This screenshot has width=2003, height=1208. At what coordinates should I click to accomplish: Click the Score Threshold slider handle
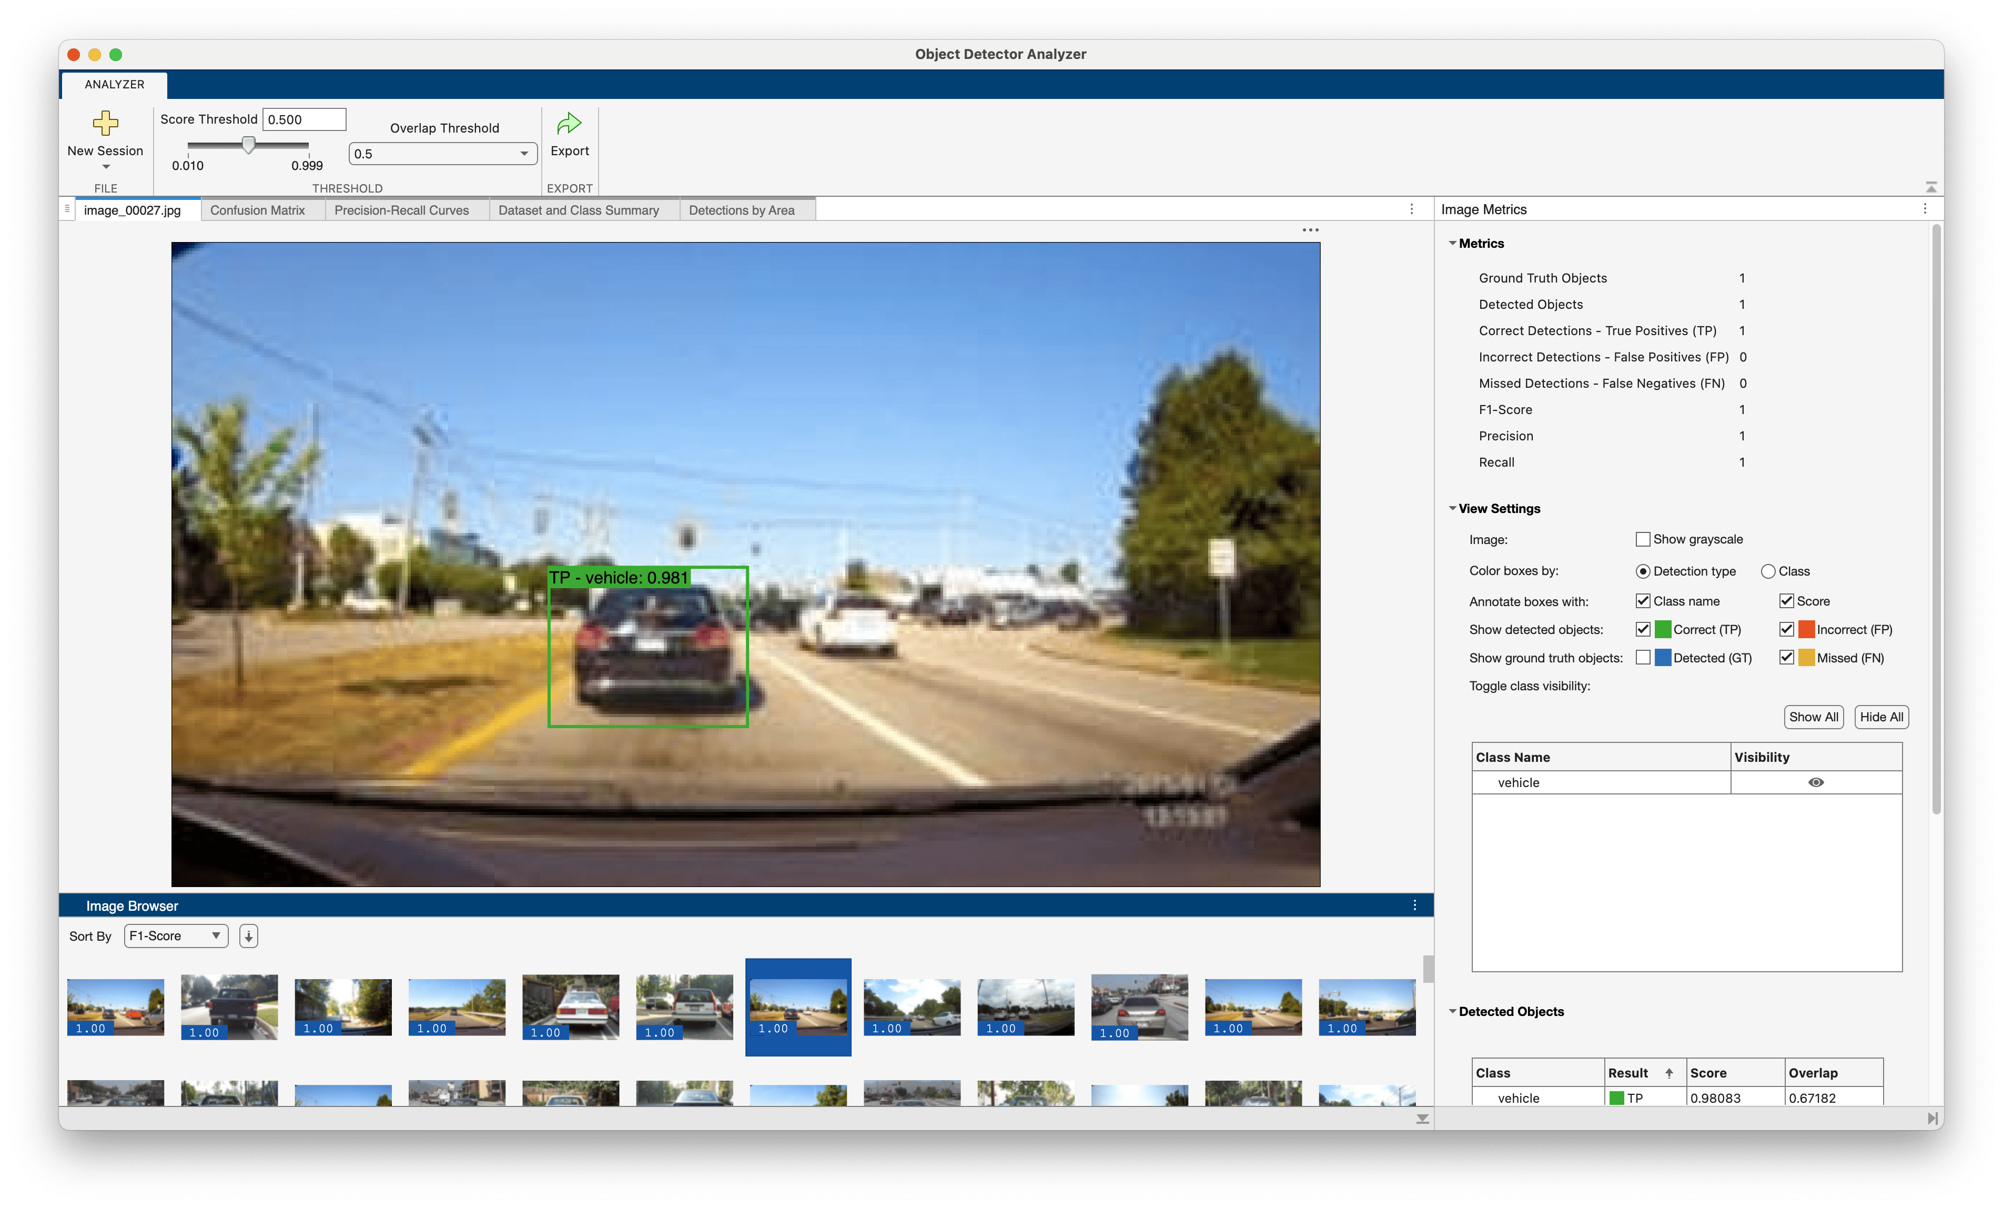coord(249,145)
